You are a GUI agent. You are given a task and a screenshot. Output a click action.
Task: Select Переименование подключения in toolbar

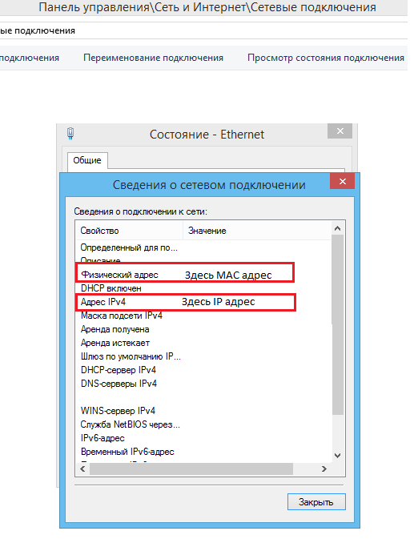coord(153,58)
